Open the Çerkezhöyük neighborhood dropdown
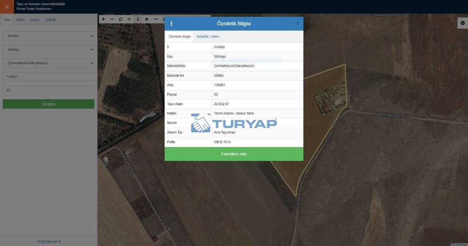 [x=48, y=63]
